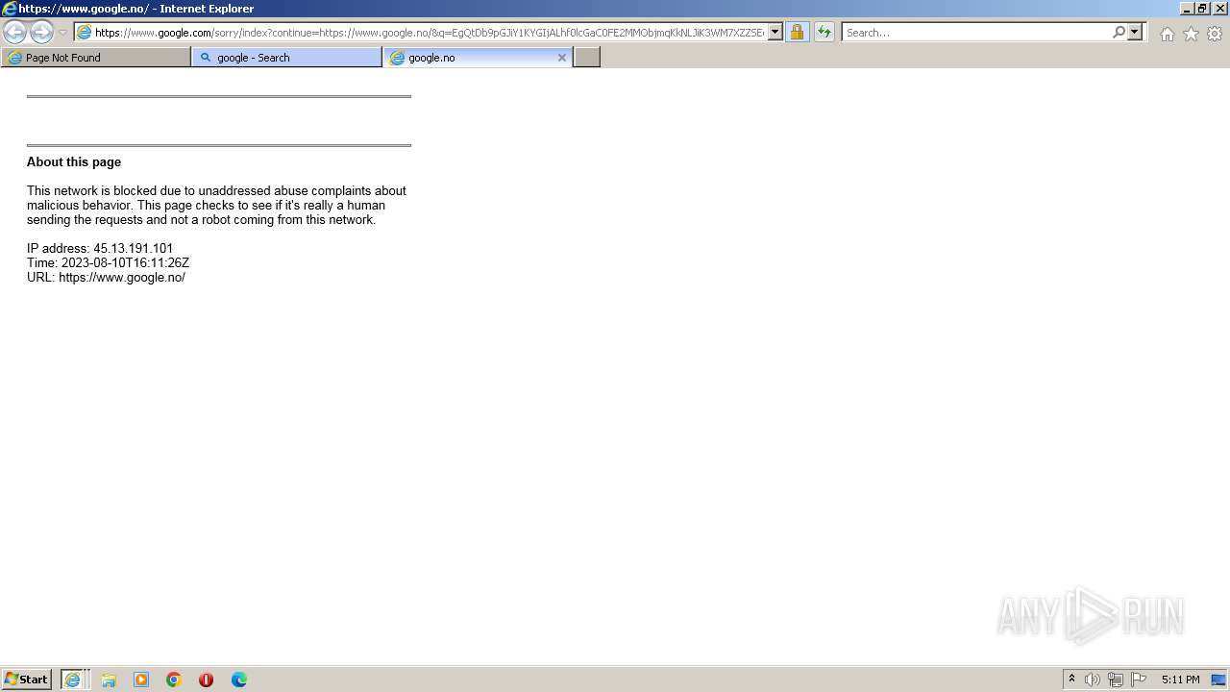This screenshot has height=692, width=1230.
Task: Click the Time 2023-08-10T16:11:26Z text
Action: point(108,263)
